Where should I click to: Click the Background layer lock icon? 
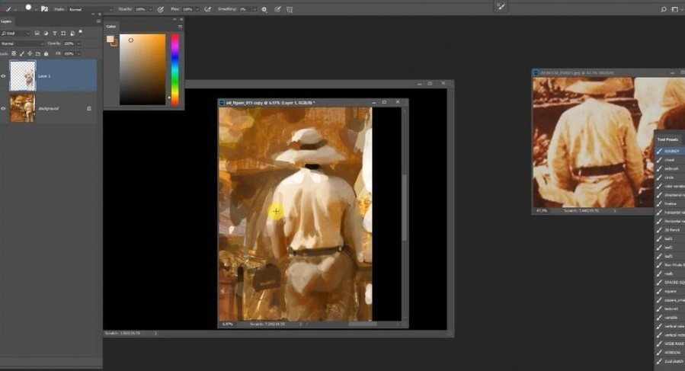[89, 108]
